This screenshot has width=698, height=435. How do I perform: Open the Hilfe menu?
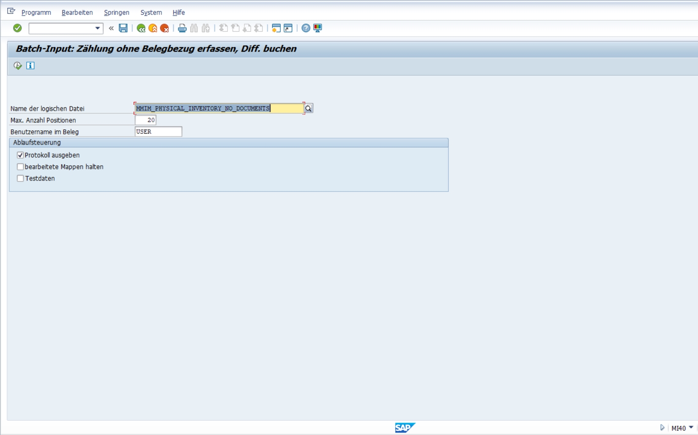[x=179, y=13]
